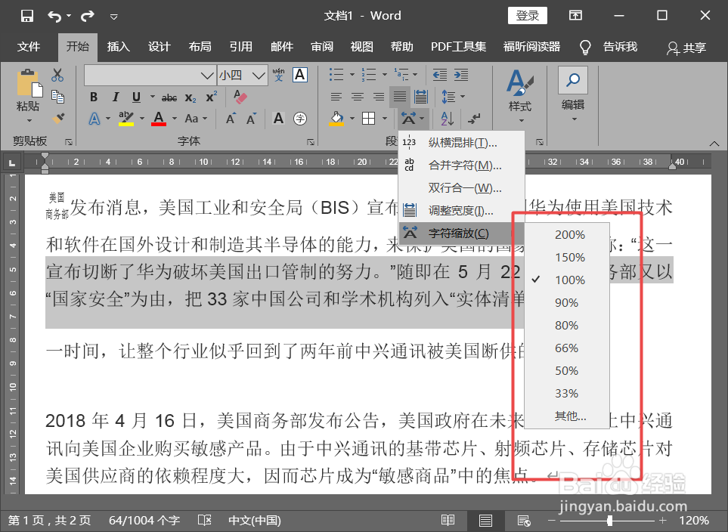The width and height of the screenshot is (728, 532).
Task: Select center paragraph alignment
Action: [356, 97]
